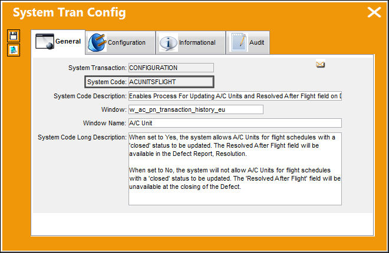The width and height of the screenshot is (389, 253).
Task: Click the Informational tab info bubble icon
Action: point(168,42)
